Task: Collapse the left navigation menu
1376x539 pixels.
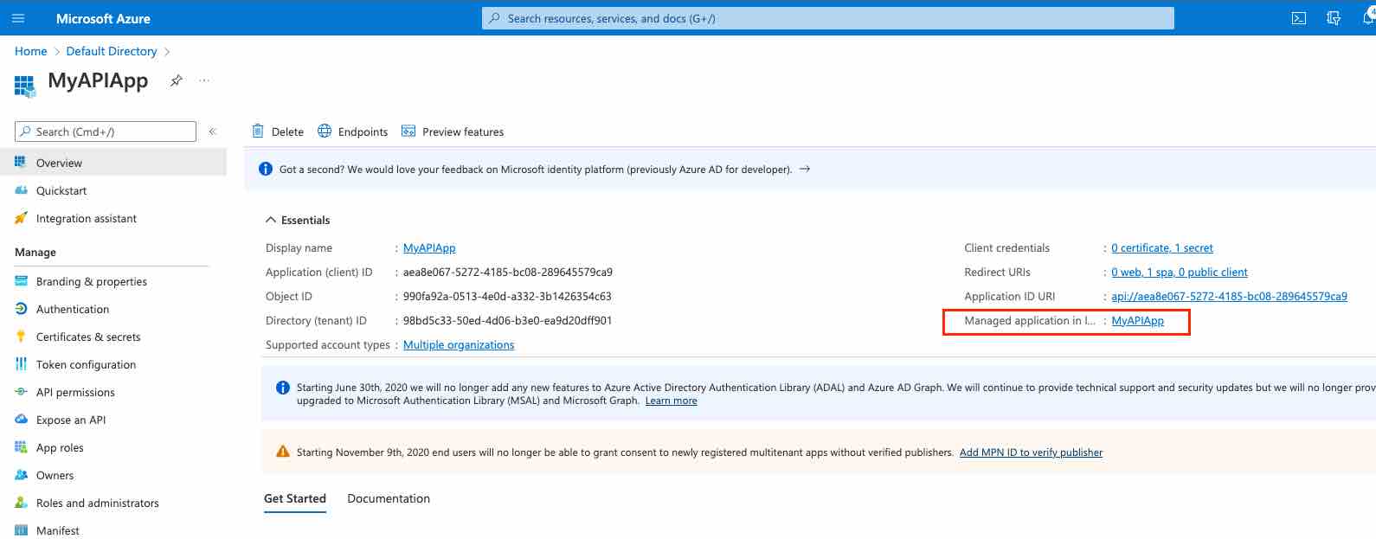Action: [212, 132]
